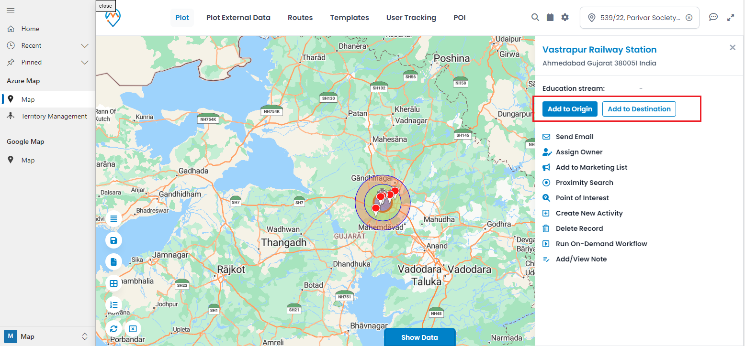Image resolution: width=745 pixels, height=346 pixels.
Task: Click Add to Destination button
Action: (639, 109)
